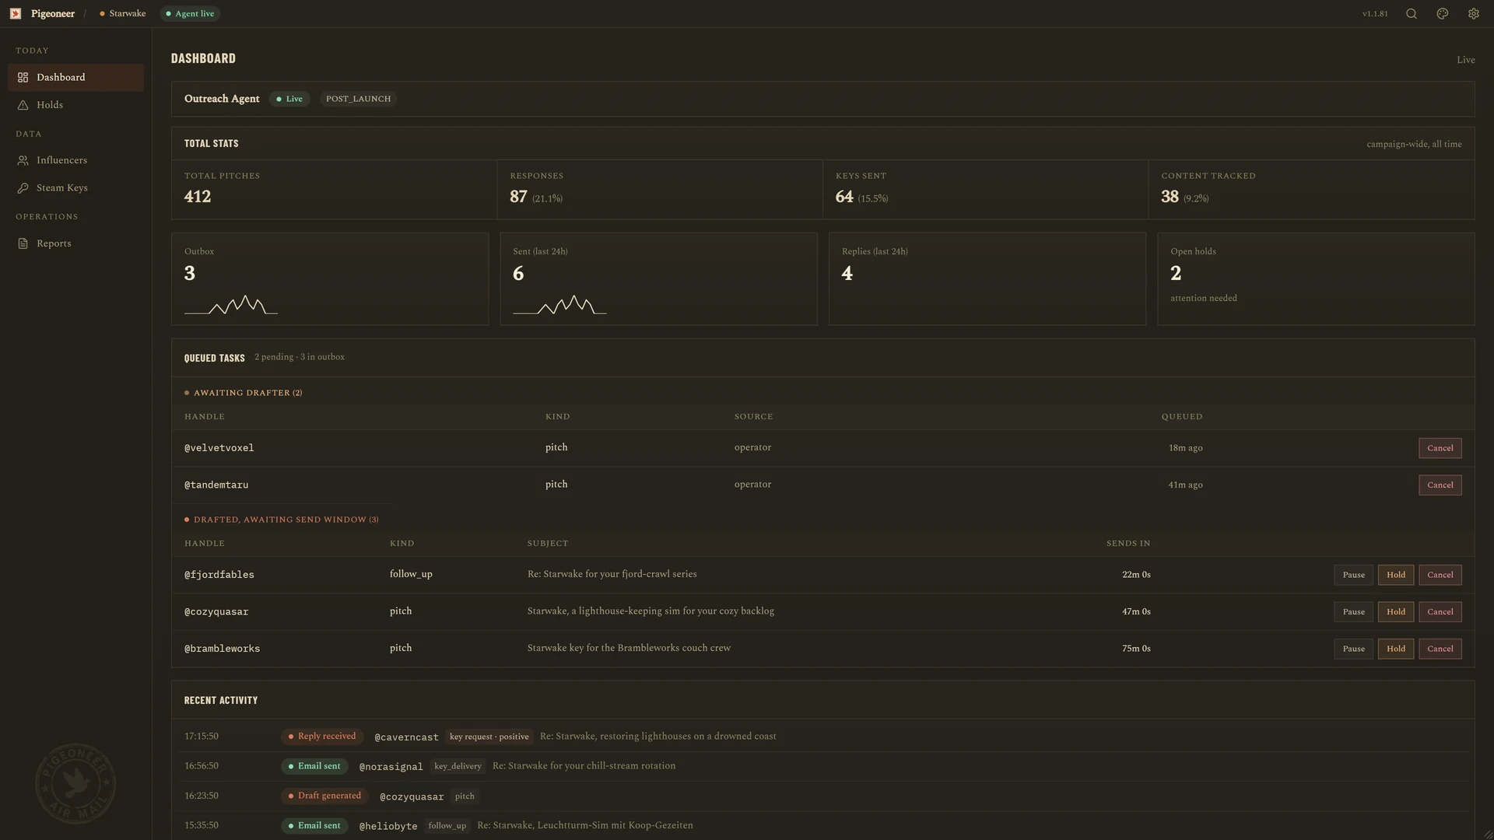Click the @tandemtaru handle

point(216,485)
